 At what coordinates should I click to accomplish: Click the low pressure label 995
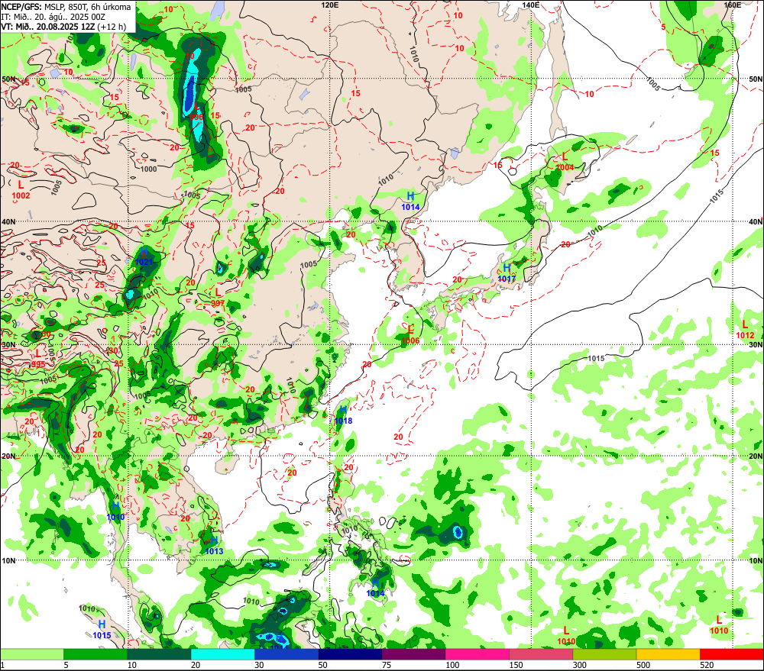[x=38, y=364]
